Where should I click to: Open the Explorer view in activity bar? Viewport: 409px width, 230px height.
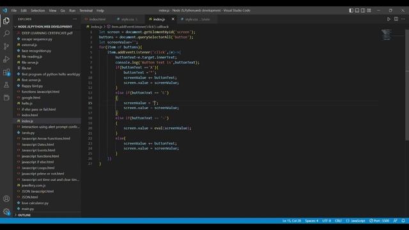click(6, 21)
